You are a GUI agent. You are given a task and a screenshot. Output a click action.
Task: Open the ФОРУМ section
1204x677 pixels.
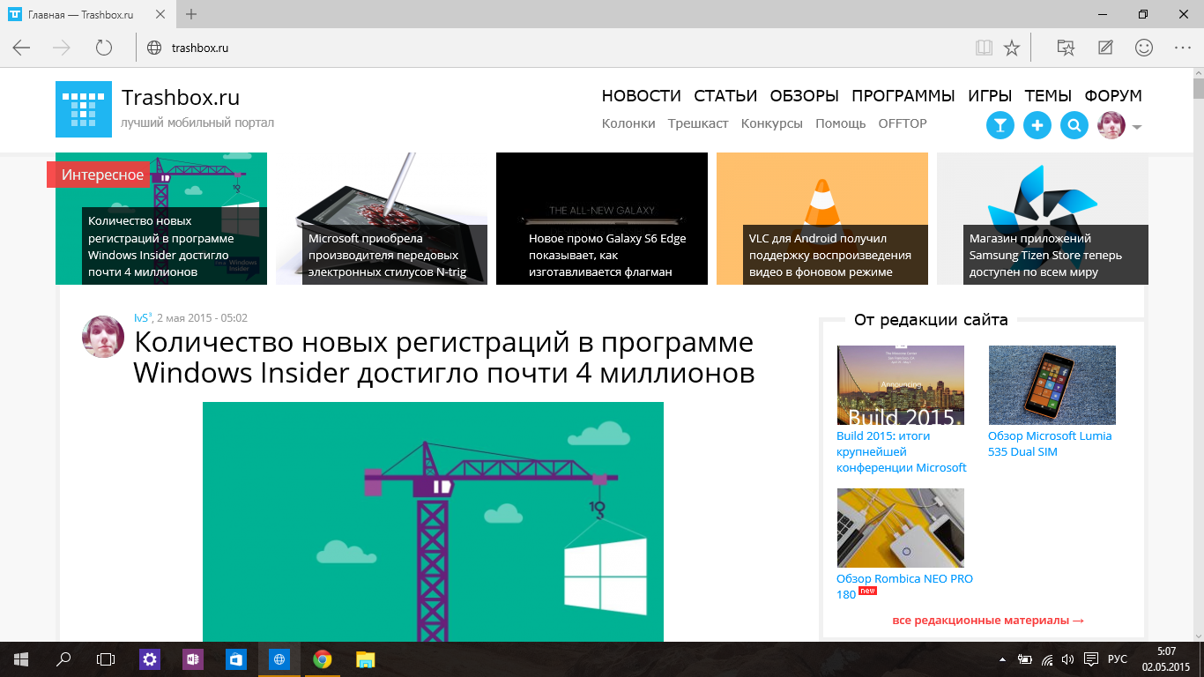tap(1113, 96)
